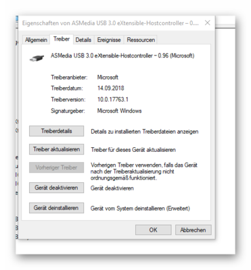Open the Details tab
Viewport: 251px width, 270px height.
[83, 40]
